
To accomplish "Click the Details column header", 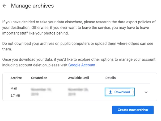I will [111, 78].
